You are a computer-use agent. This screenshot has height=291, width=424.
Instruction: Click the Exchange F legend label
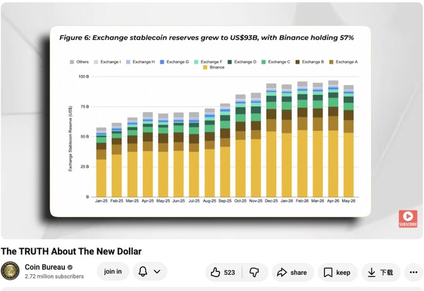(211, 62)
